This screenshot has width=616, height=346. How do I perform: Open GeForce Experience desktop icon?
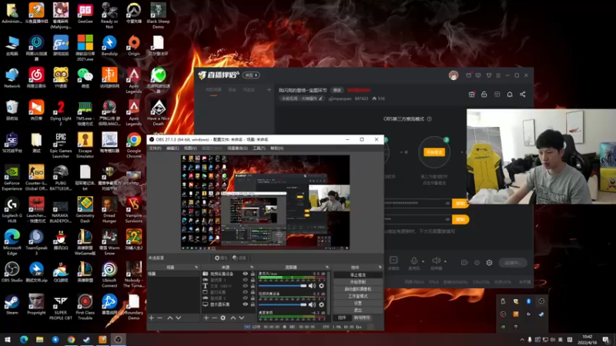pyautogui.click(x=12, y=178)
